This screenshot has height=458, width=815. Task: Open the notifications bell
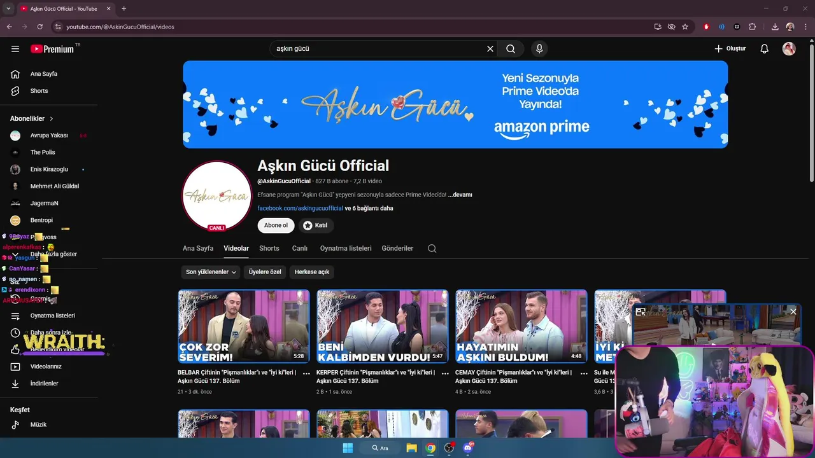pyautogui.click(x=765, y=48)
